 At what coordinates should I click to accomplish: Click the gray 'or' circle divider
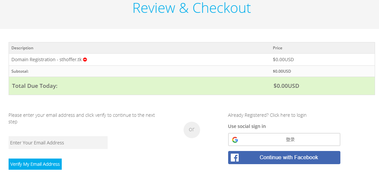192,130
